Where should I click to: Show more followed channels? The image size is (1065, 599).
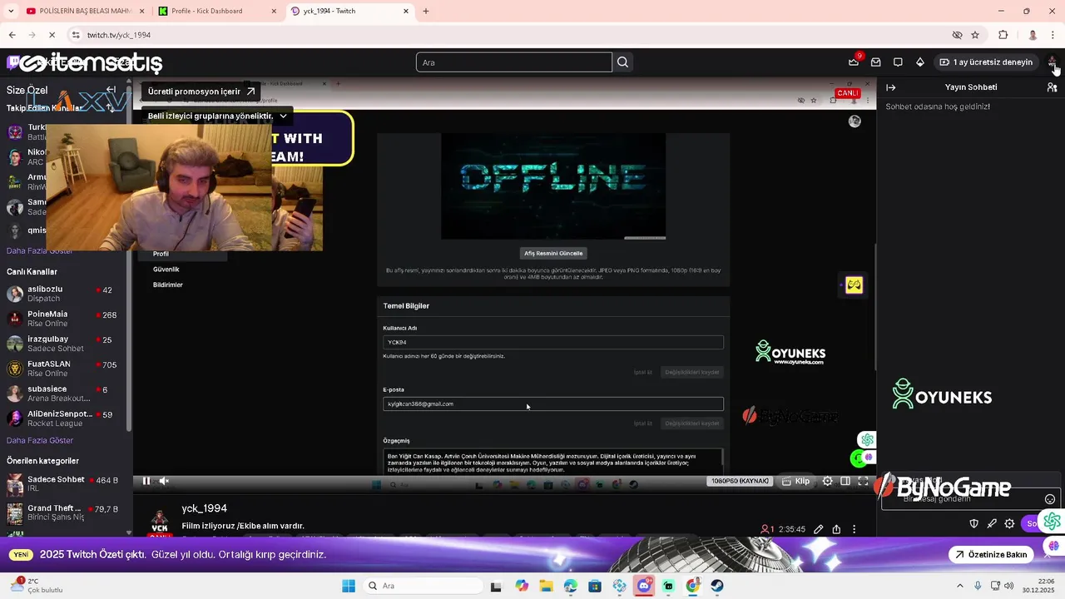[x=40, y=250]
